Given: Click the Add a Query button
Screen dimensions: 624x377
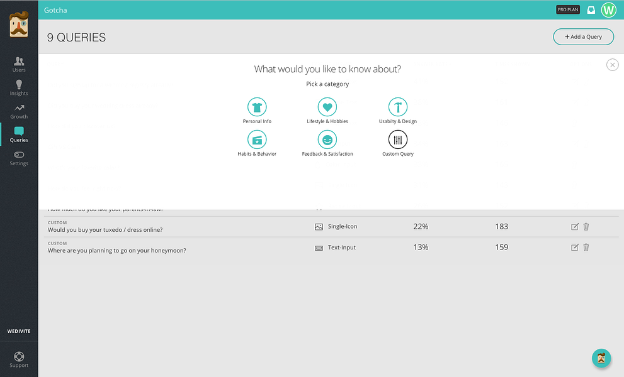Looking at the screenshot, I should pos(584,36).
